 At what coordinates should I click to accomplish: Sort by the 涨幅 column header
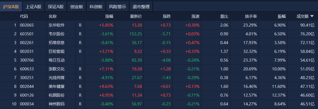pos(109,16)
